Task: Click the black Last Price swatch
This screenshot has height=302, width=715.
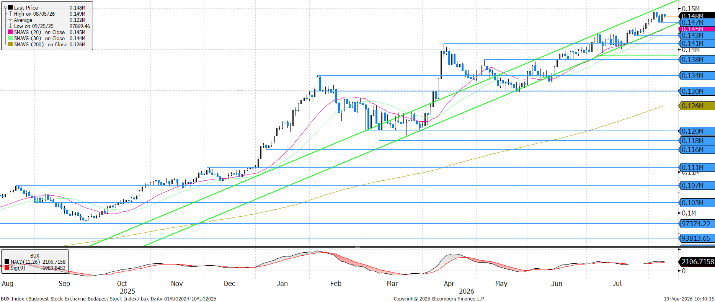Action: click(x=10, y=7)
